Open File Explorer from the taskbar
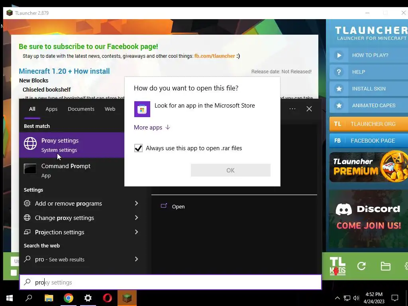 click(x=49, y=298)
